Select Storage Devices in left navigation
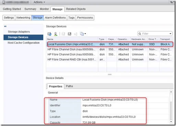Viewport: 176px width, 126px height. (23, 37)
